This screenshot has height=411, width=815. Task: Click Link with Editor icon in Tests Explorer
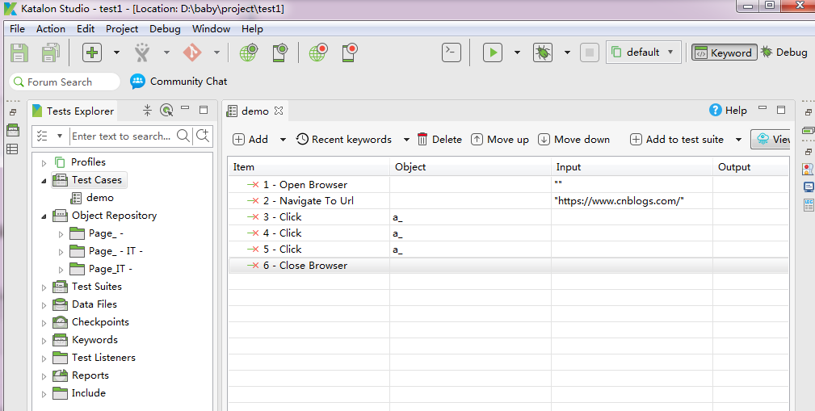pos(166,110)
